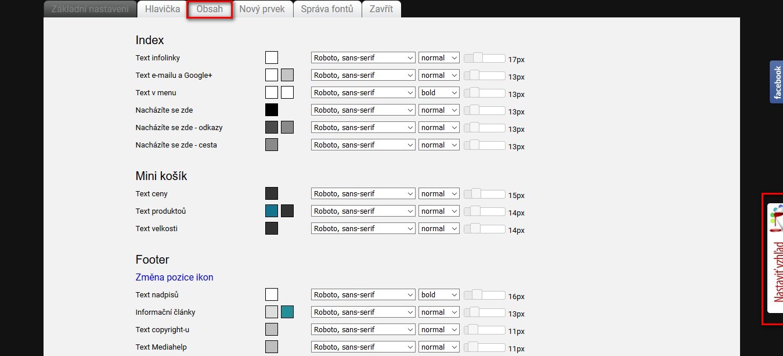Open the Základní nastavení tab

click(x=90, y=9)
